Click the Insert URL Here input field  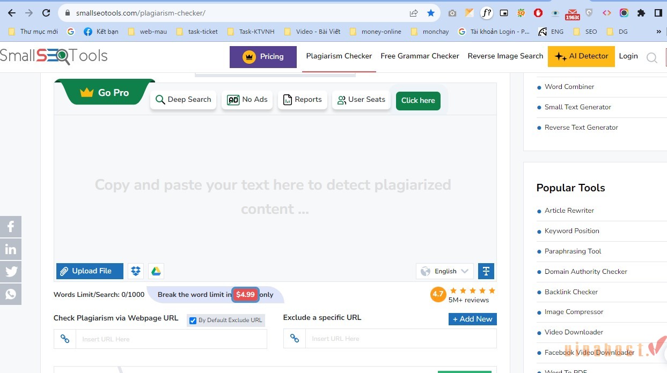172,338
